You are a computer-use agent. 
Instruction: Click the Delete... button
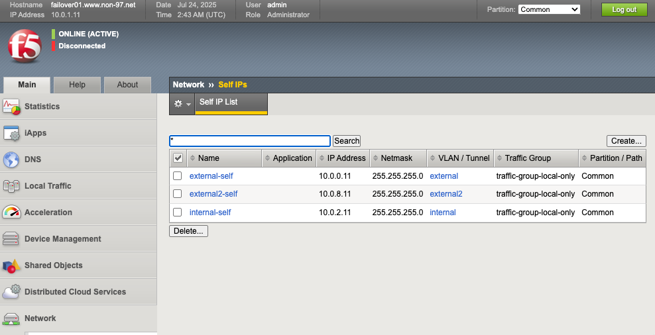pyautogui.click(x=188, y=231)
